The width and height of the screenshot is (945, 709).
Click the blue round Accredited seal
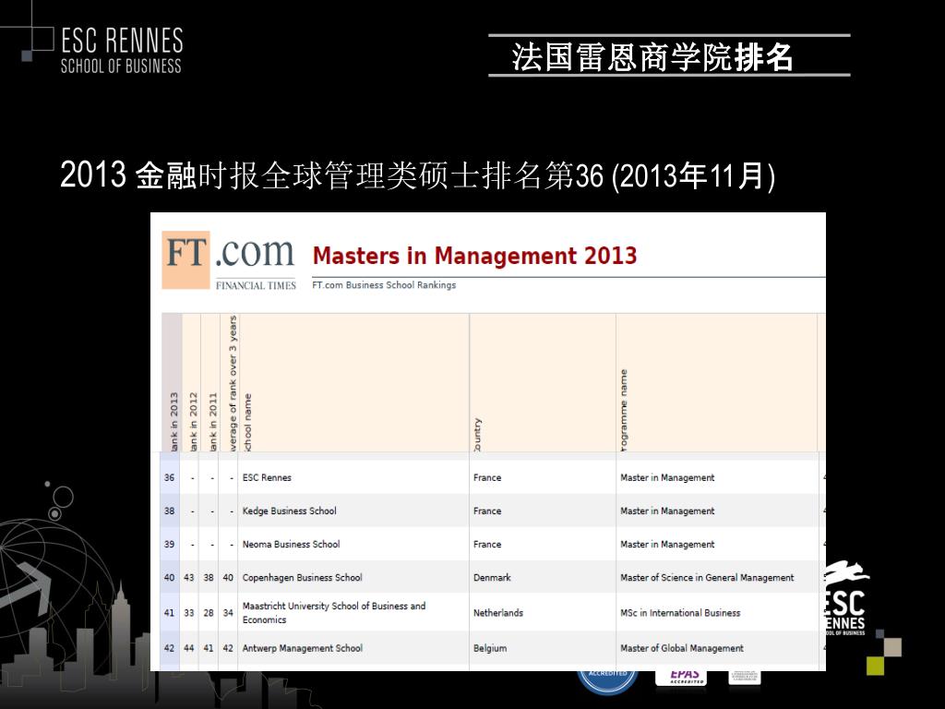point(607,682)
